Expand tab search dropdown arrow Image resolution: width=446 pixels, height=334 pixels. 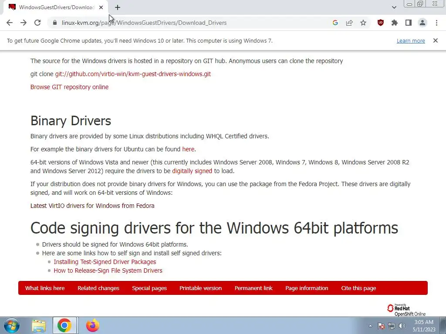tap(394, 7)
